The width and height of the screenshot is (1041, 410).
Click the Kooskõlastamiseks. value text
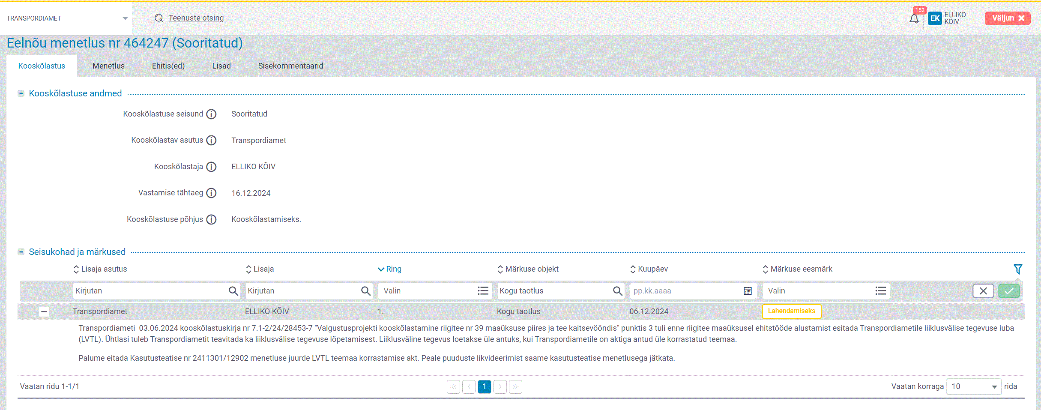pos(266,219)
